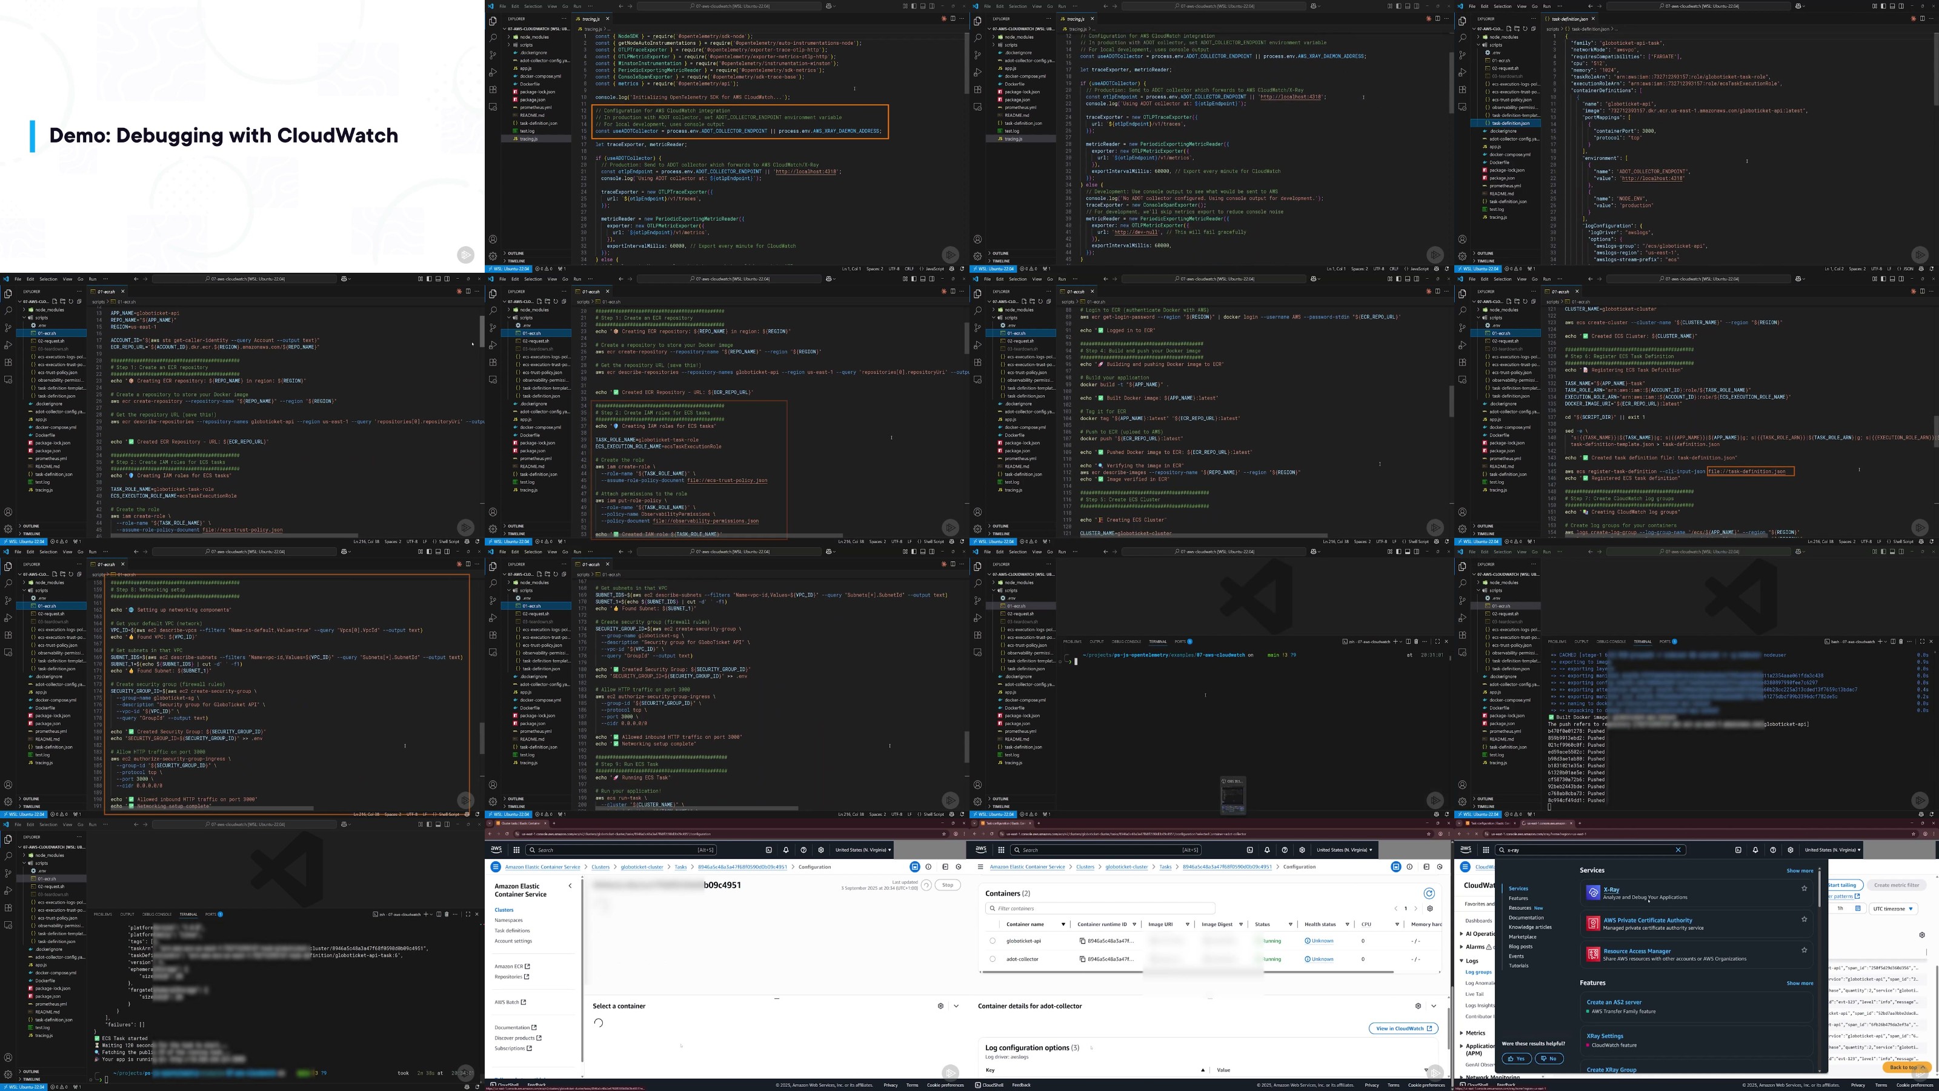The image size is (1939, 1091).
Task: Click the View in CloudWatch button
Action: click(1403, 1029)
